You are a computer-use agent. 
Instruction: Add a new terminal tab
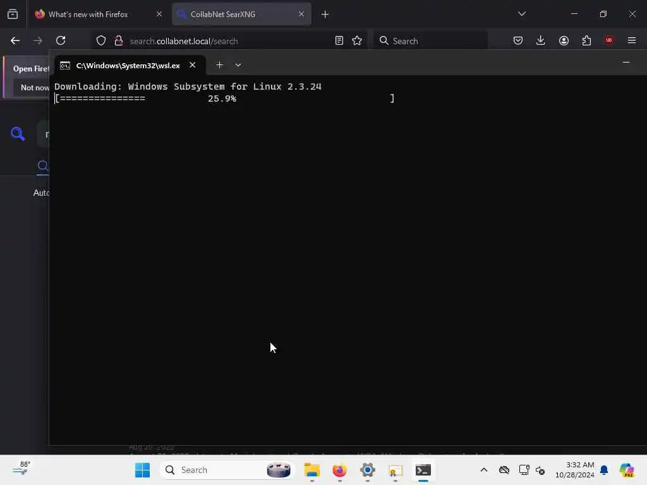pos(219,65)
